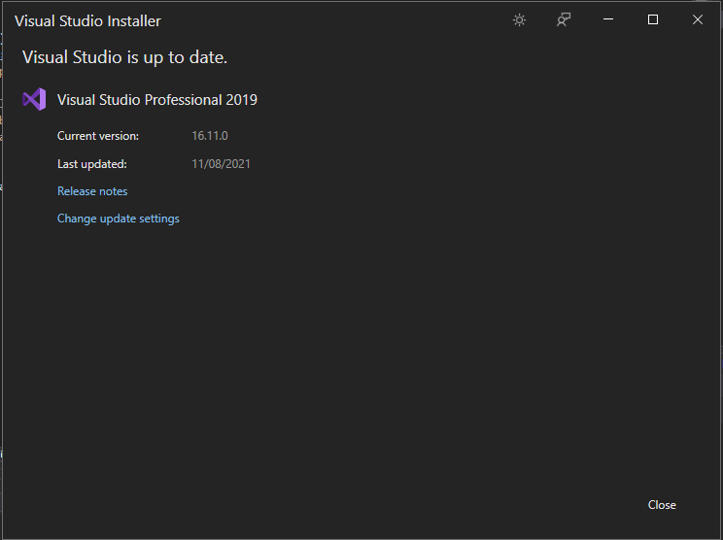Click the word "Professional" in the product name
723x540 pixels.
(183, 100)
